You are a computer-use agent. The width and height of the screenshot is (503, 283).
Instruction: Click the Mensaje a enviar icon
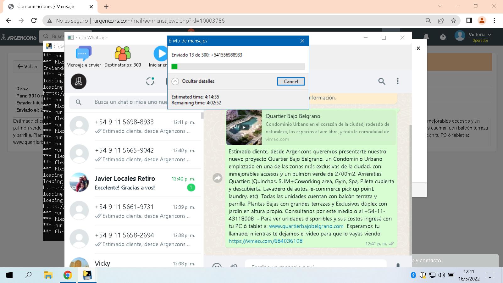point(84,53)
